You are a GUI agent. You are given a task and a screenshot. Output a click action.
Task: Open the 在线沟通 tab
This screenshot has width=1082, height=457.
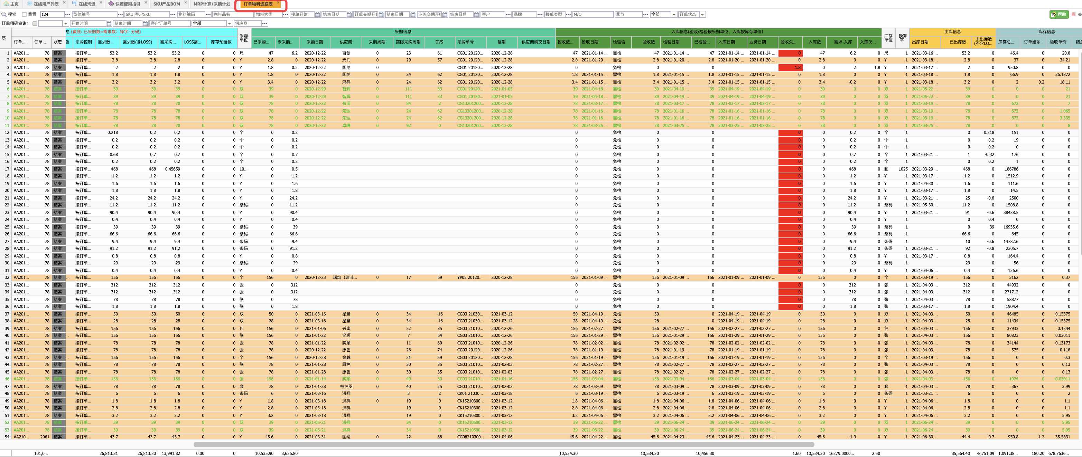click(x=87, y=4)
